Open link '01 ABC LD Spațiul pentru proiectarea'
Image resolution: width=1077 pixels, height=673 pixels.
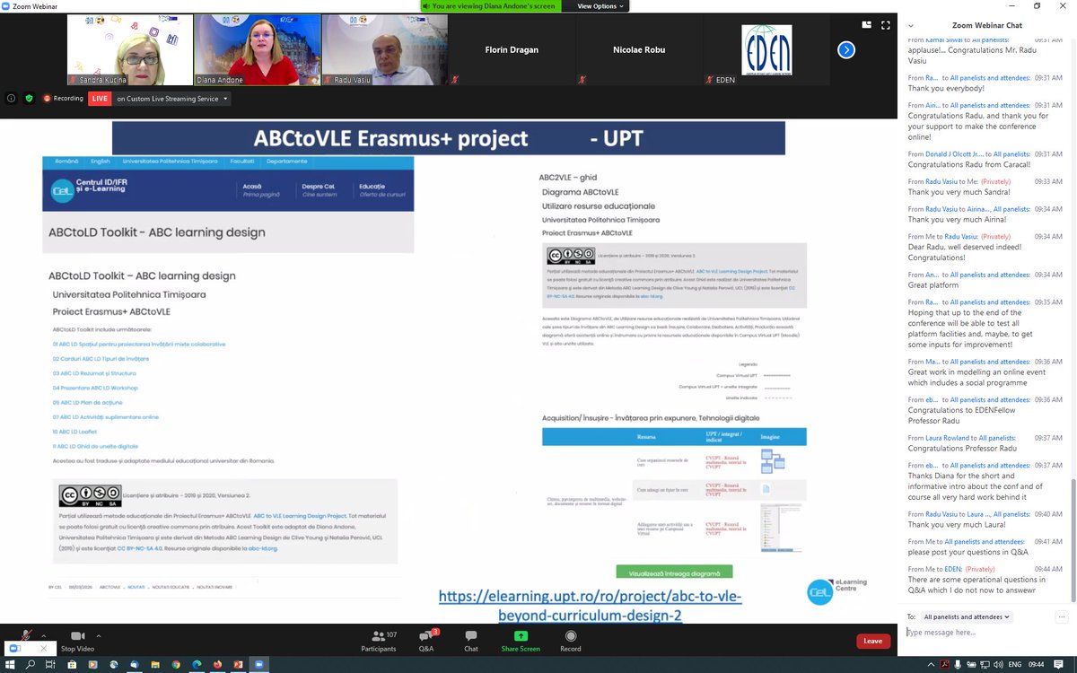[x=139, y=344]
